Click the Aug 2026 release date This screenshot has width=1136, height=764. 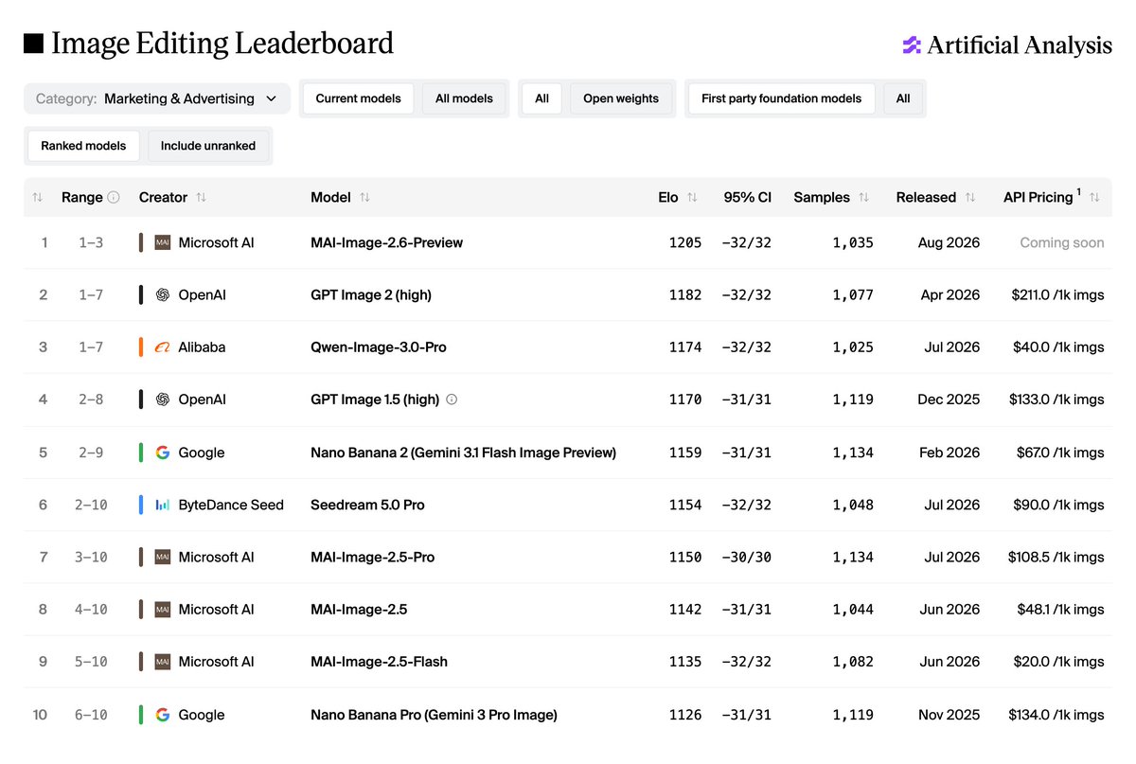click(x=949, y=242)
